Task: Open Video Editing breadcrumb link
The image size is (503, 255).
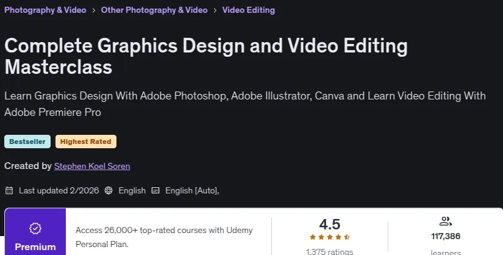Action: pyautogui.click(x=249, y=10)
